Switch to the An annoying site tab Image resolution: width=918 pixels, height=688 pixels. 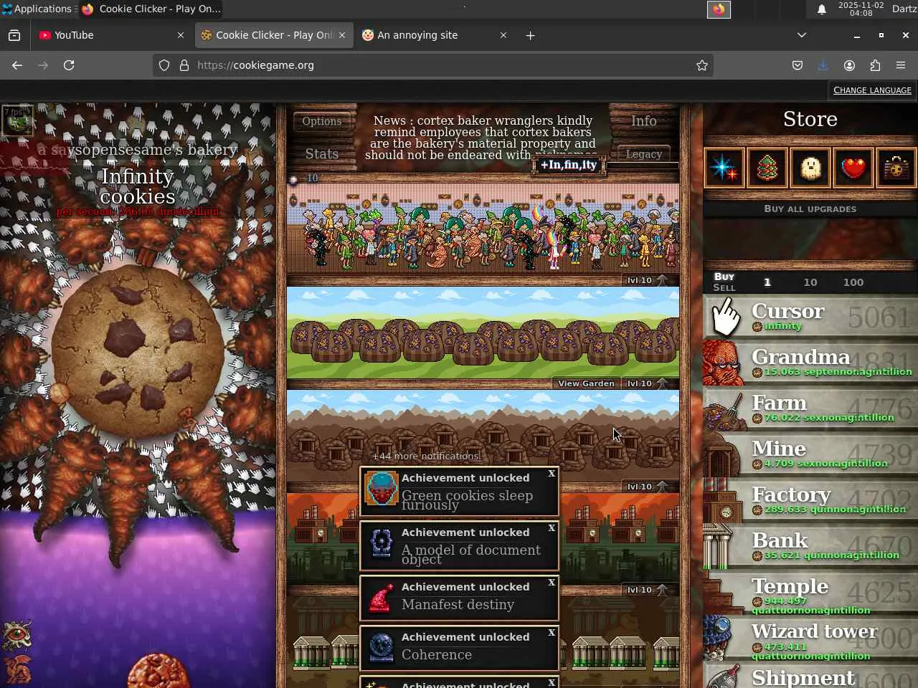tap(434, 35)
